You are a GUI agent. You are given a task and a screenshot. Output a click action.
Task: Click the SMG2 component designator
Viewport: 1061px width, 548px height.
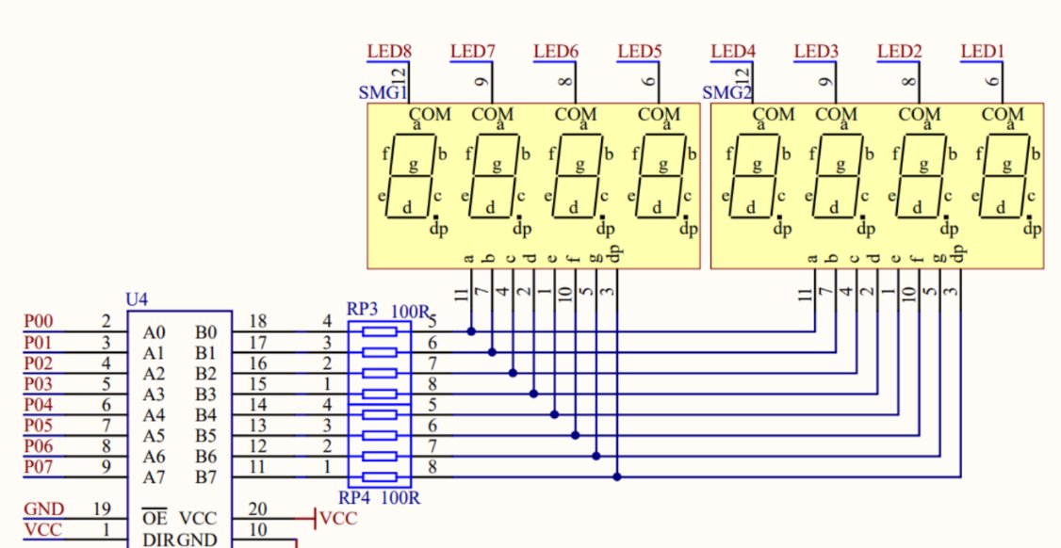tap(726, 93)
